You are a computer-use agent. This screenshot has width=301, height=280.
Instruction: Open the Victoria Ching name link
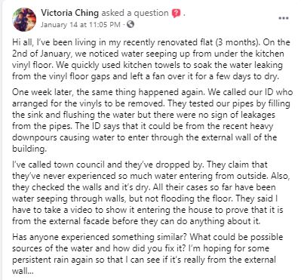pos(69,13)
